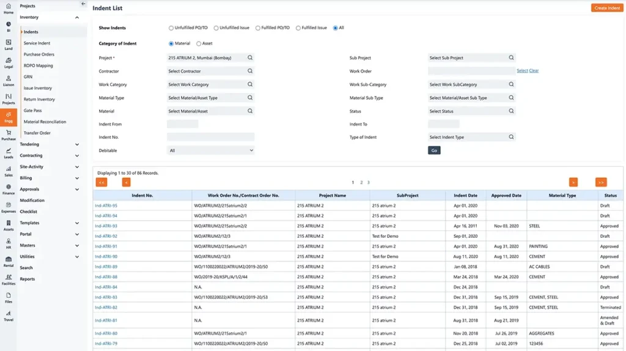Choose the Asset category radio button
626x351 pixels.
pyautogui.click(x=199, y=43)
